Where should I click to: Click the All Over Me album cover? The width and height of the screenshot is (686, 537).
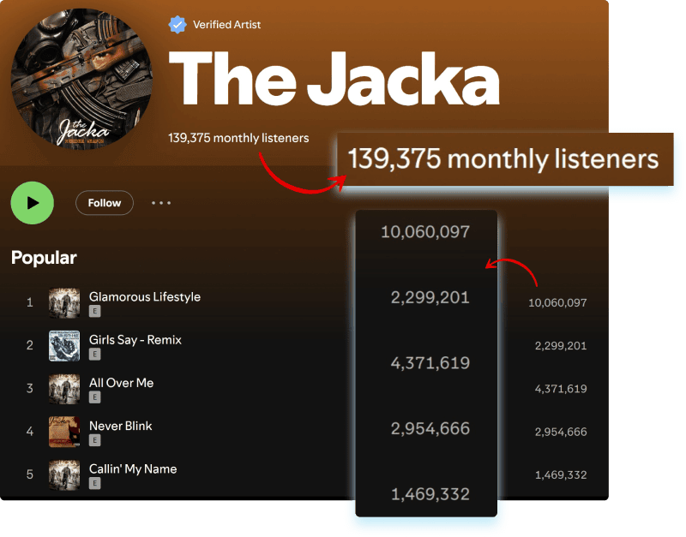pyautogui.click(x=64, y=389)
